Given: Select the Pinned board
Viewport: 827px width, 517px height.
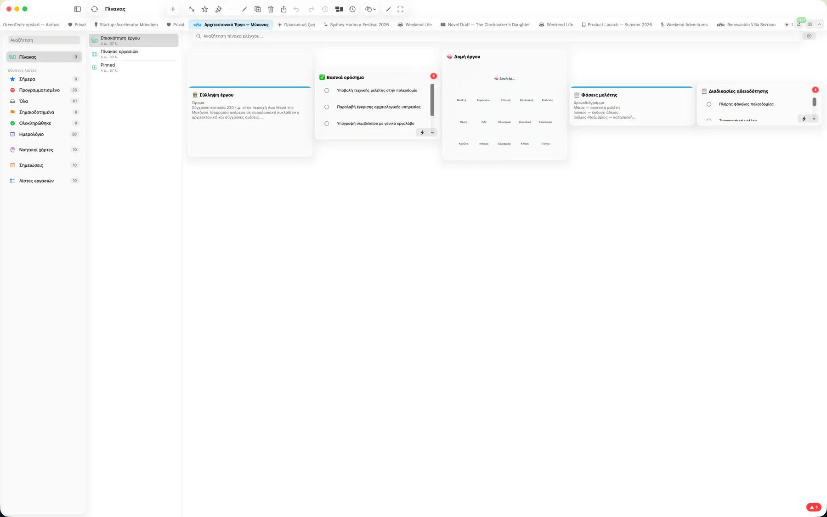Looking at the screenshot, I should point(134,67).
